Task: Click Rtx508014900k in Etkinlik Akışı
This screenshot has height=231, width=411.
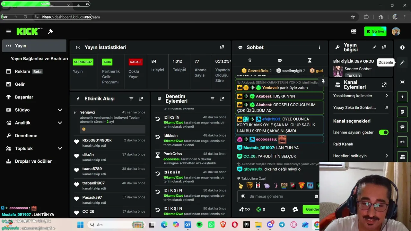Action: click(x=97, y=141)
